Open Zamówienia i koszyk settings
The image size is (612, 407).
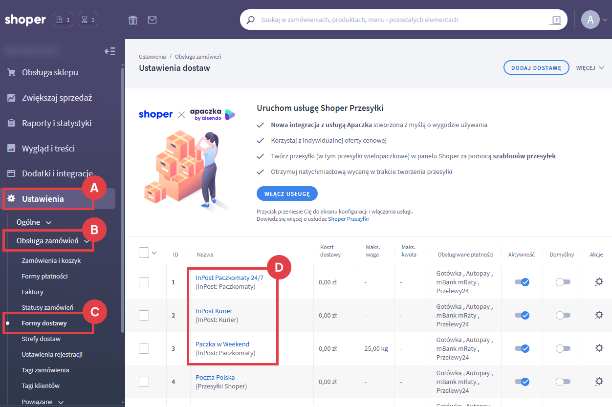pos(51,261)
